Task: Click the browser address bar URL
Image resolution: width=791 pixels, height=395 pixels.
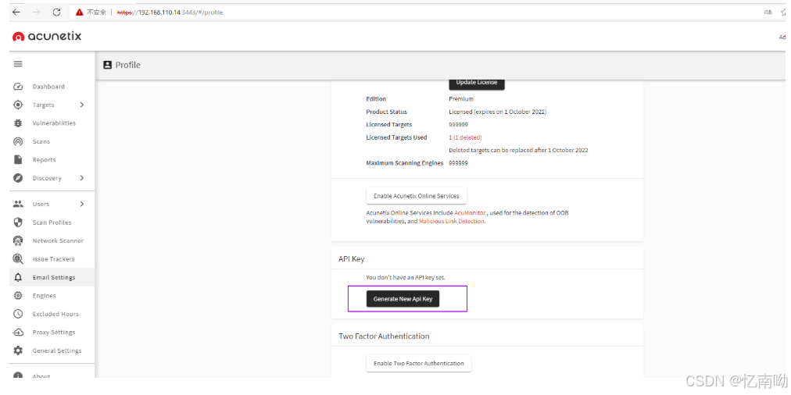Action: (170, 12)
